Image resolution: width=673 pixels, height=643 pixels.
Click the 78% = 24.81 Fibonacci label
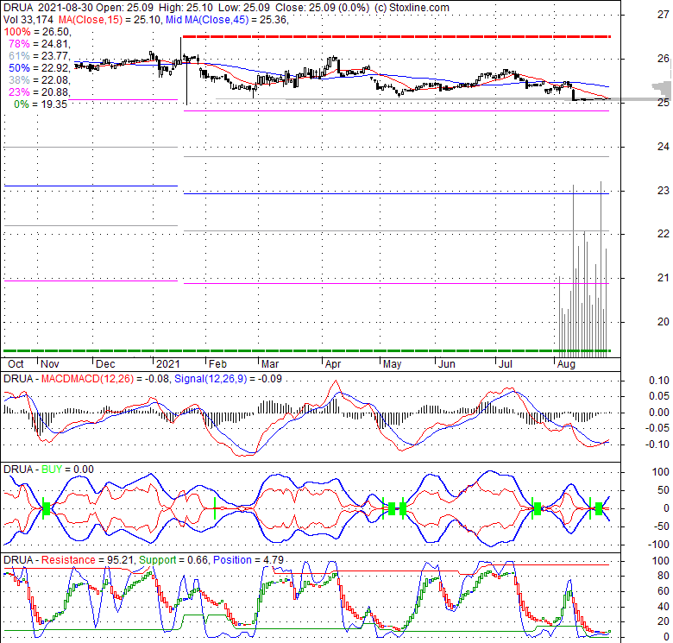(39, 44)
